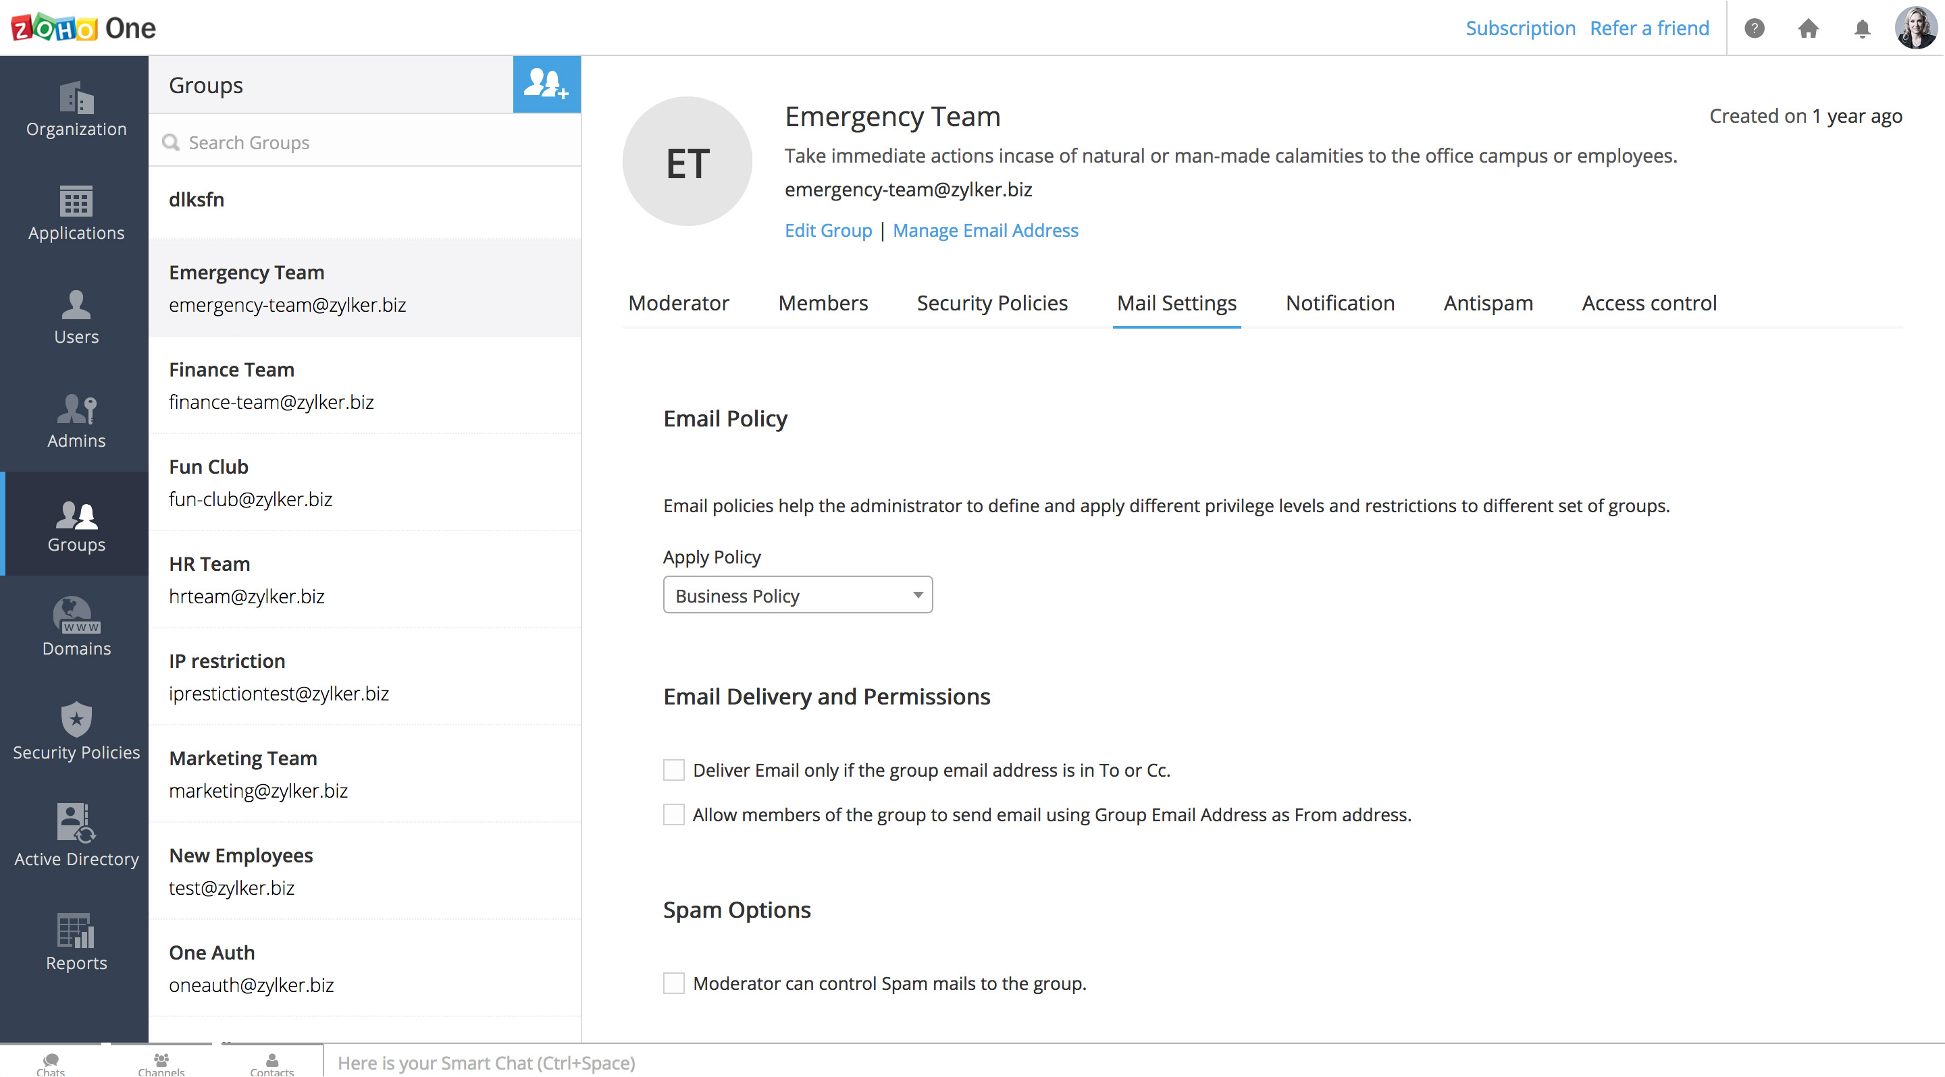The height and width of the screenshot is (1077, 1945).
Task: Click Manage Email Address link
Action: (985, 231)
